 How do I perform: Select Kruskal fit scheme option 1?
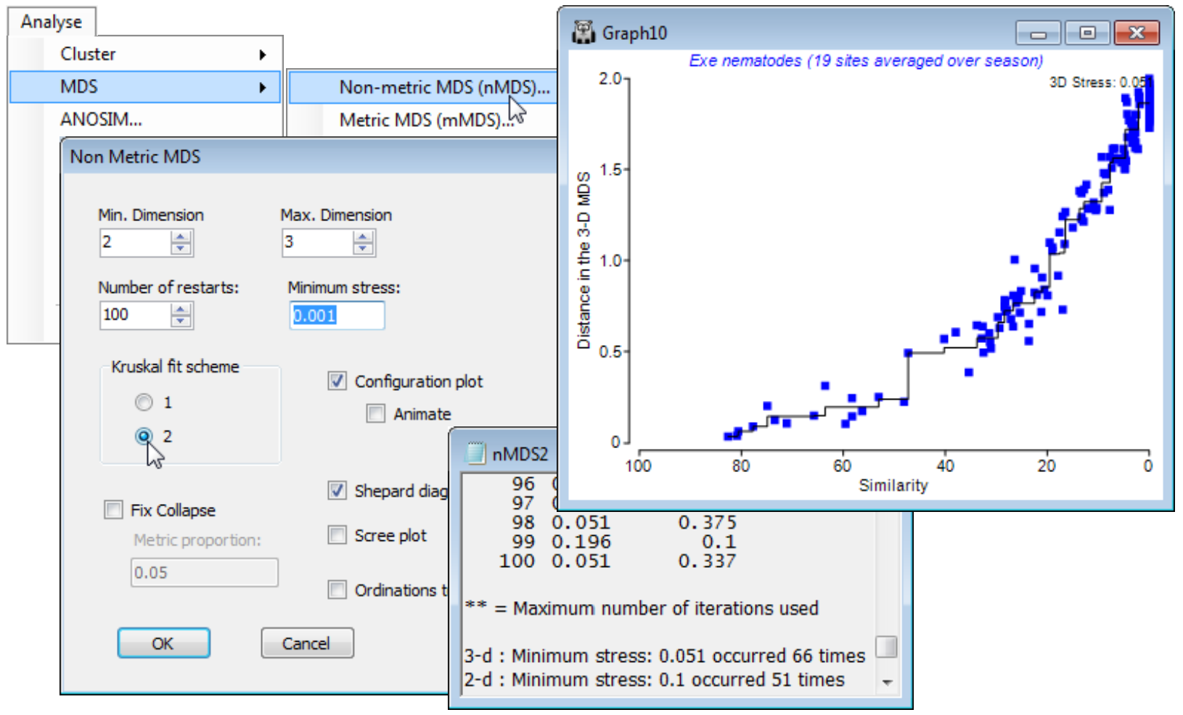coord(144,402)
